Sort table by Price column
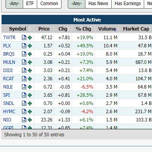The image size is (152, 152). pyautogui.click(x=44, y=29)
